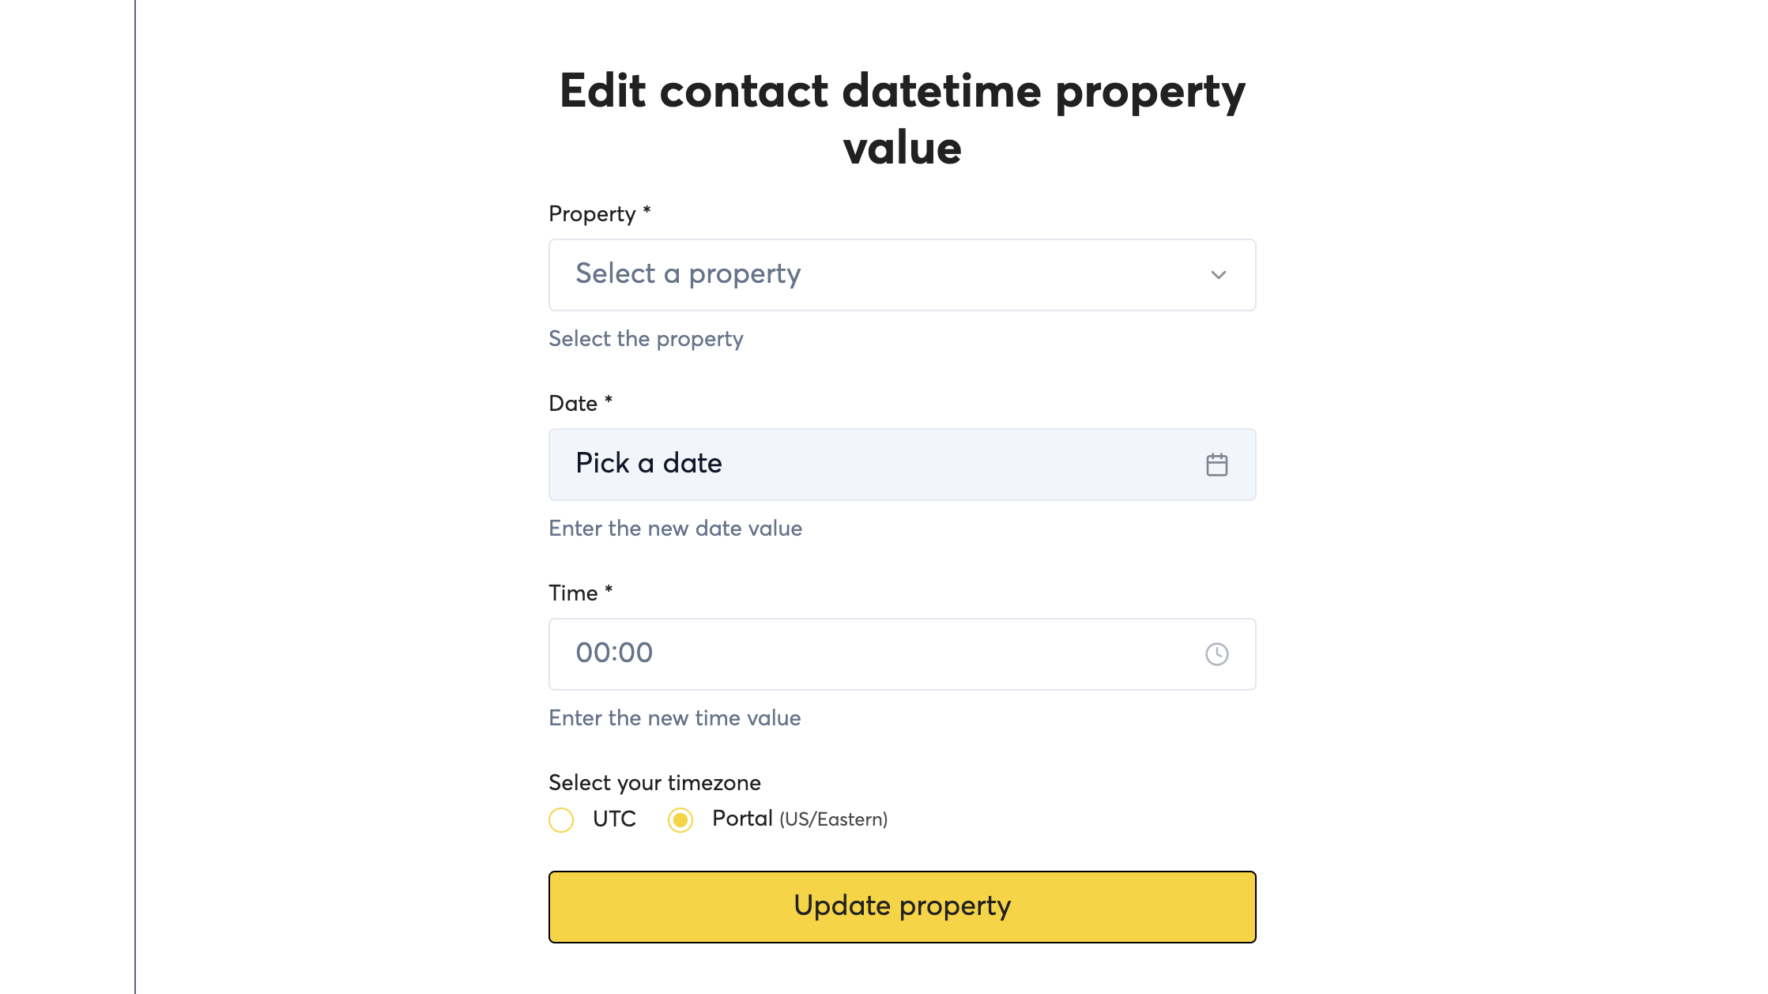Click the Select your timezone label

click(x=654, y=783)
